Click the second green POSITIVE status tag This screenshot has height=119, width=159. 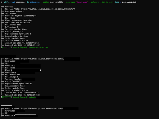tap(6, 97)
